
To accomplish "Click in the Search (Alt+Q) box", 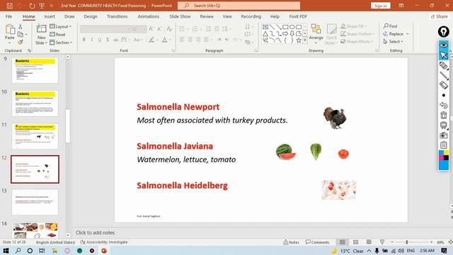I will [x=239, y=6].
